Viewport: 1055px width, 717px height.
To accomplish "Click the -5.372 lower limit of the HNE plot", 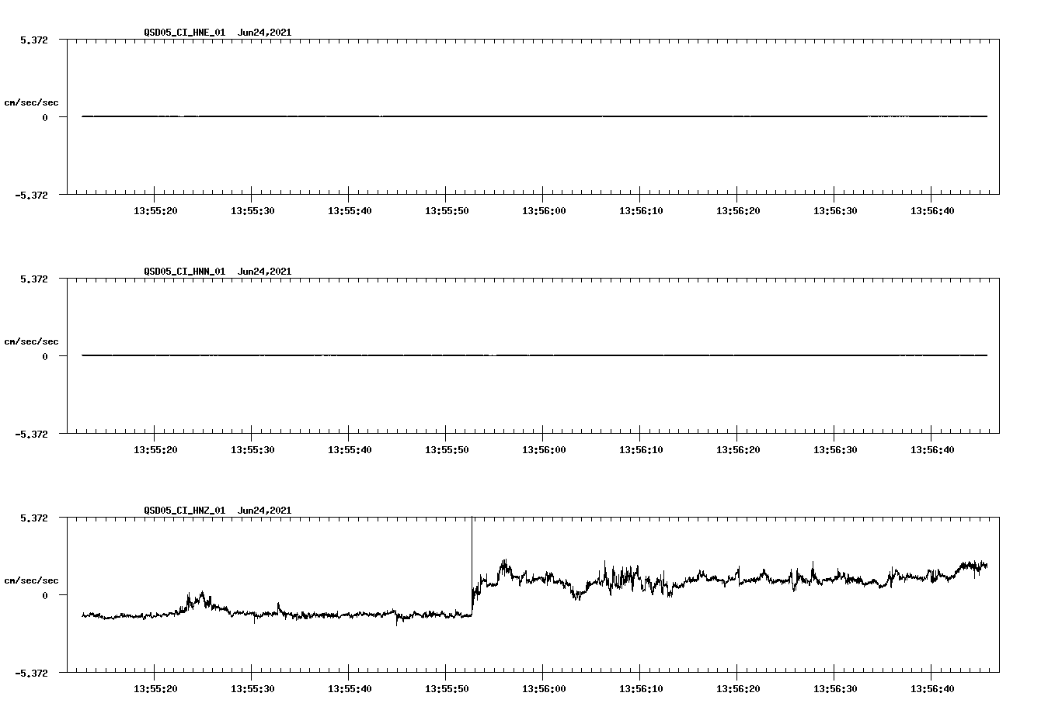I will [31, 195].
